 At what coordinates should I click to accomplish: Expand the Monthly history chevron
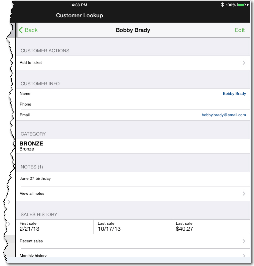point(244,255)
